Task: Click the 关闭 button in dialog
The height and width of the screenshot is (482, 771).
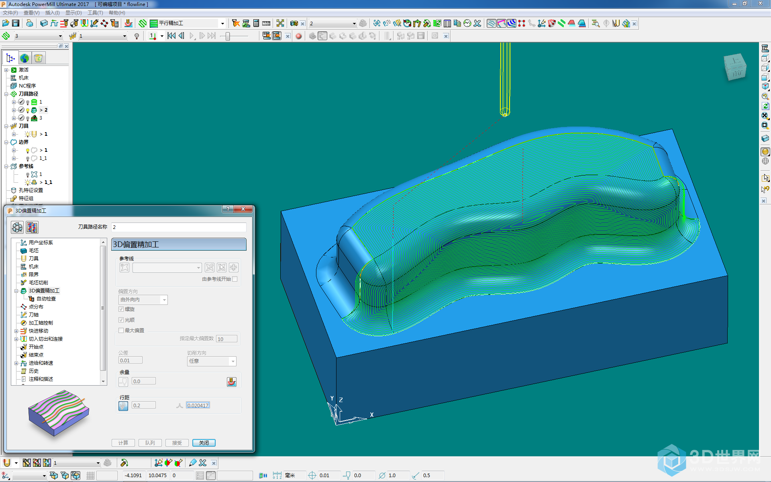Action: pos(204,443)
